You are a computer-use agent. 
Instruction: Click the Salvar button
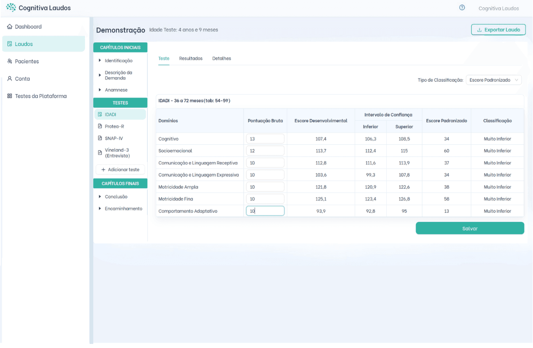470,228
